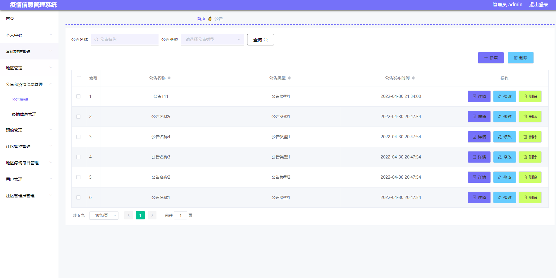Screen dimensions: 556x278
Task: Toggle the select-all checkbox in the table header
Action: [78, 78]
